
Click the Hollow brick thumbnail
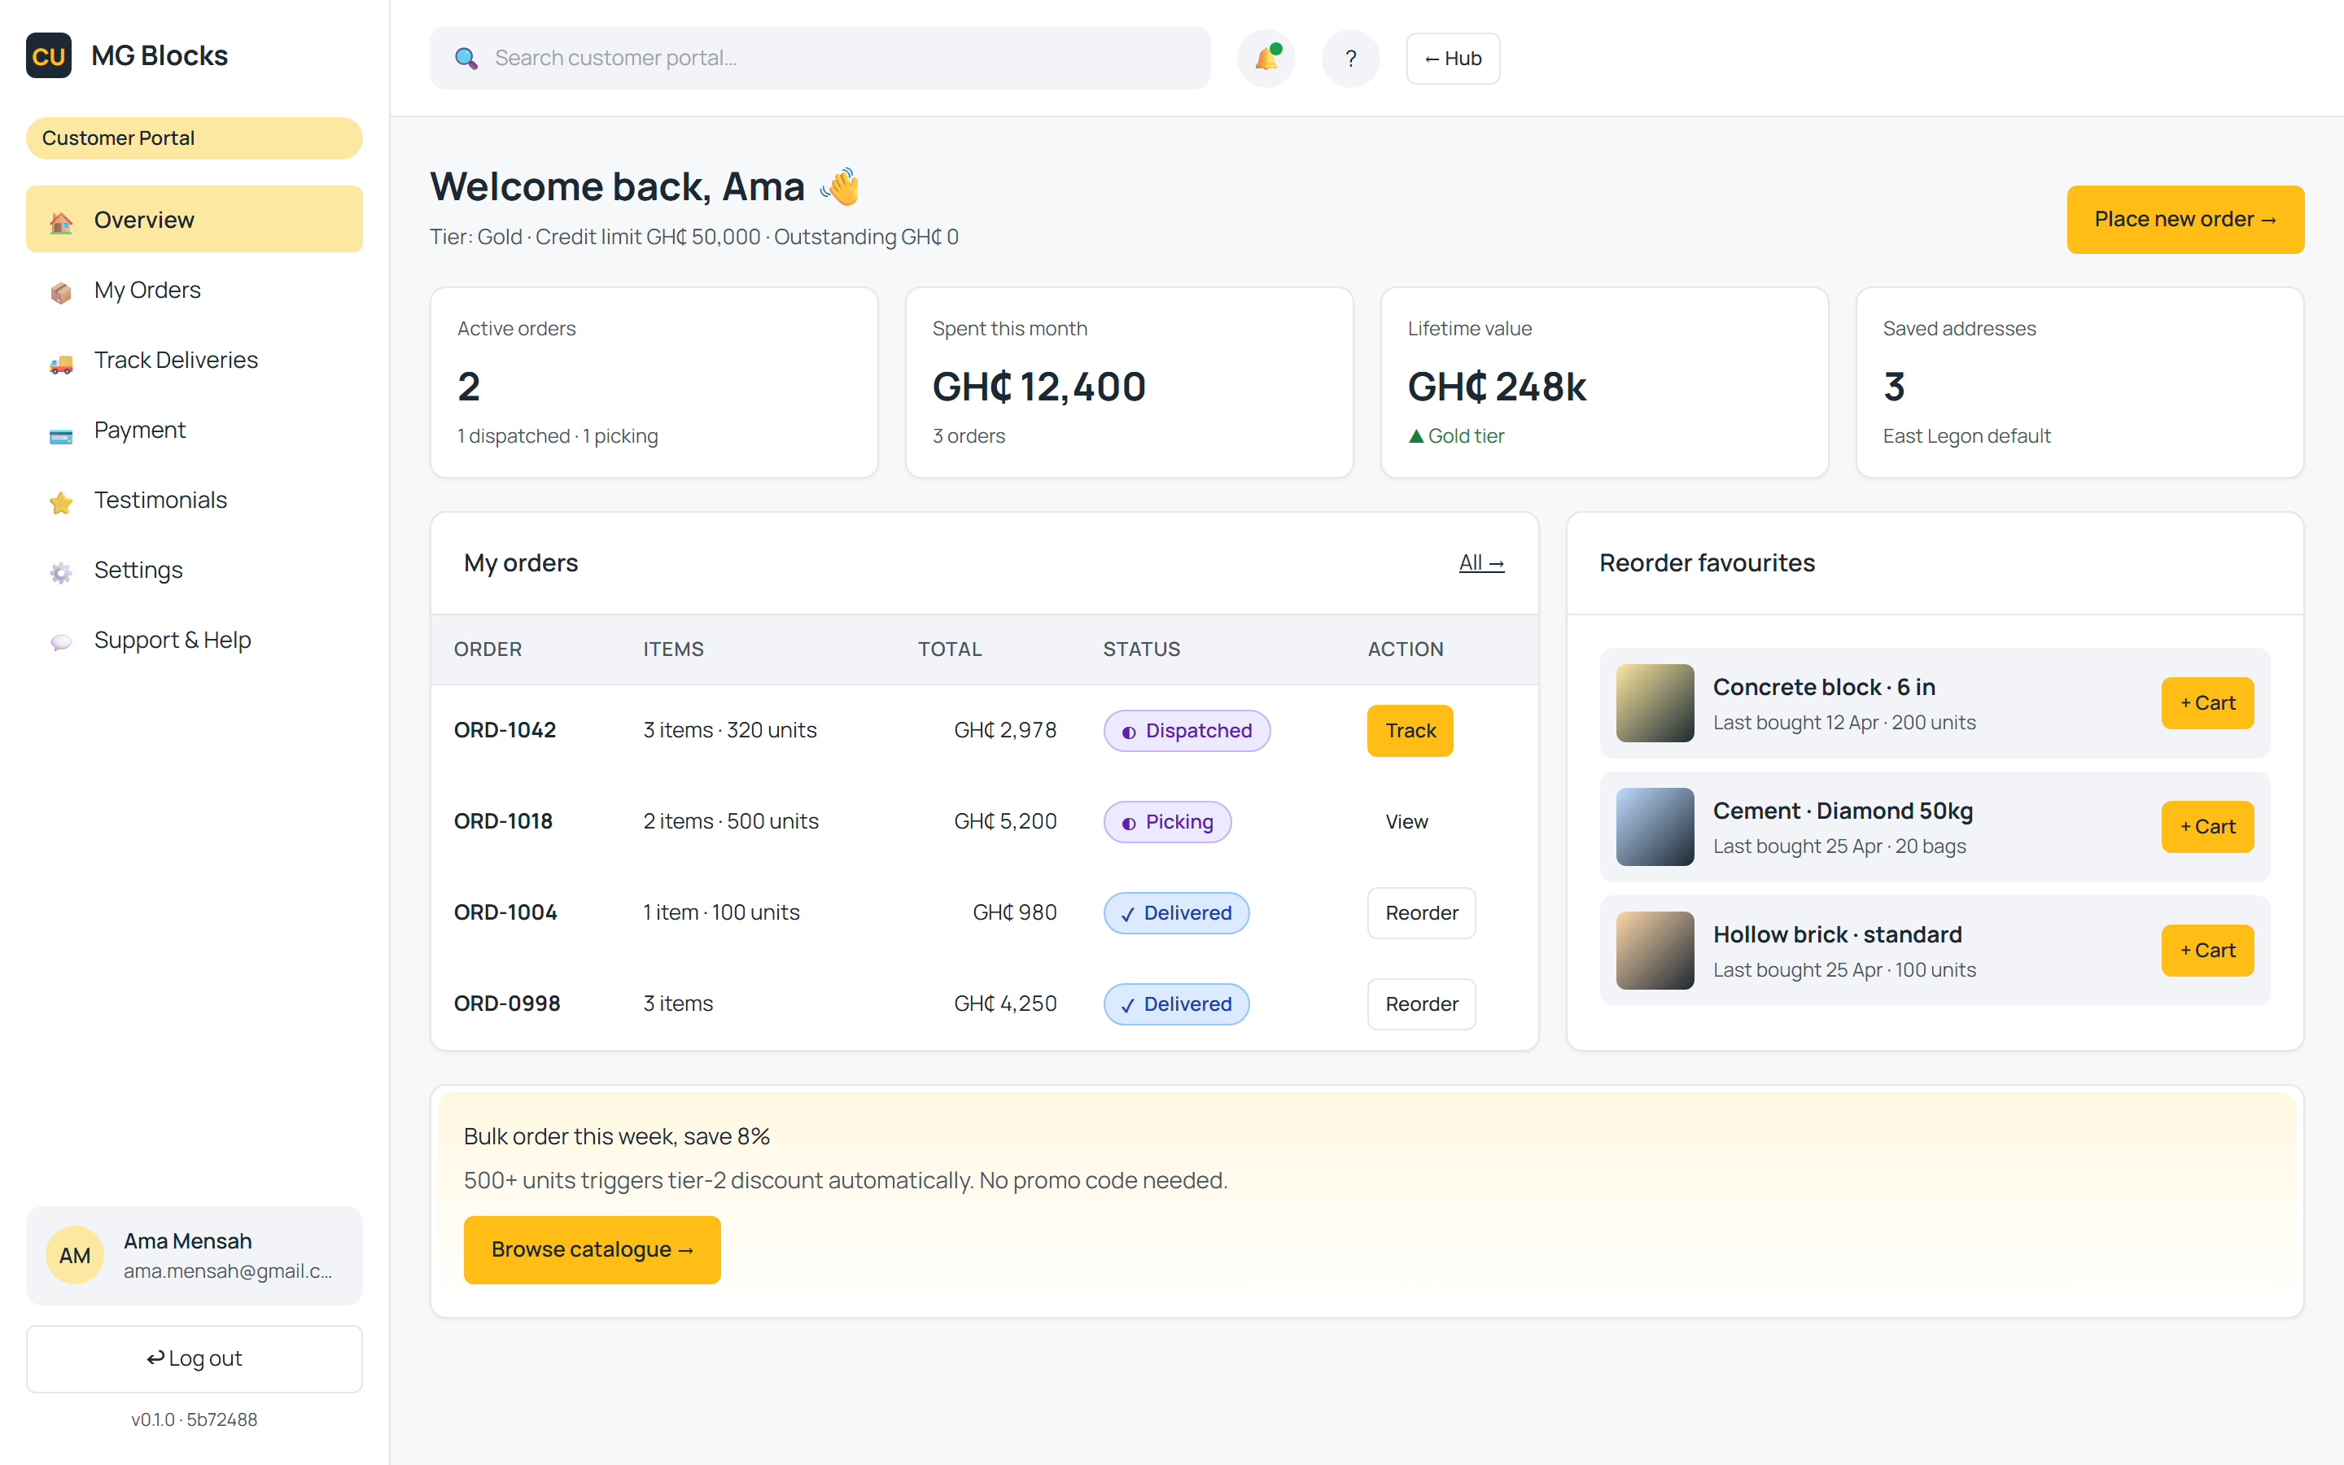pos(1655,951)
